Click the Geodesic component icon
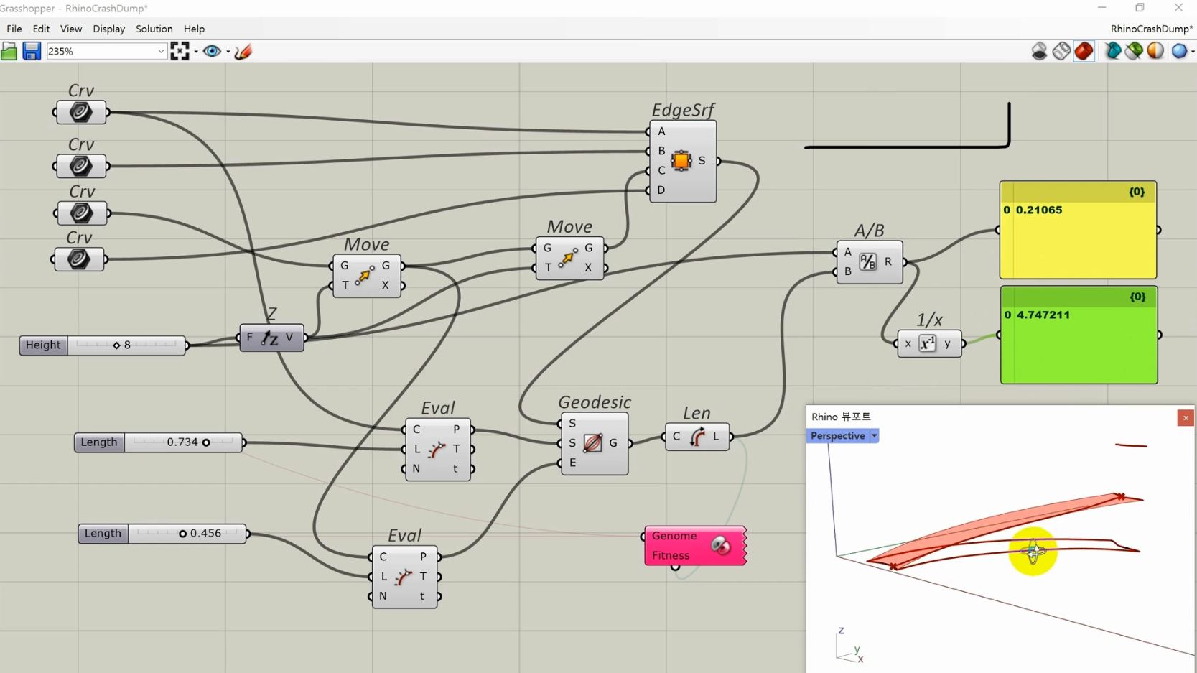Image resolution: width=1197 pixels, height=673 pixels. [x=592, y=443]
